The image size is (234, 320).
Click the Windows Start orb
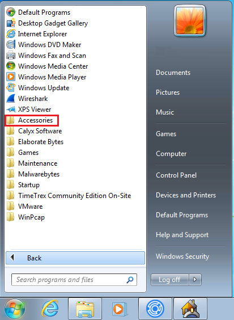(15, 309)
